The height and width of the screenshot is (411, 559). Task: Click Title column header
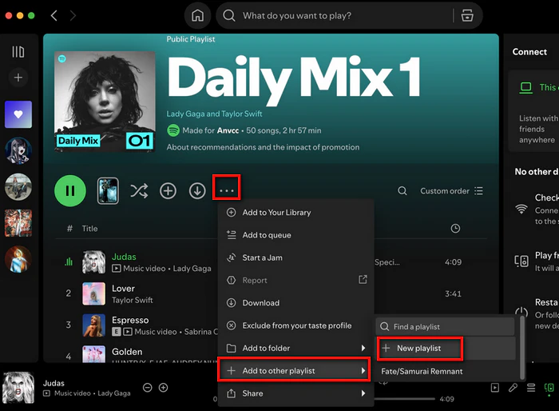click(x=89, y=229)
